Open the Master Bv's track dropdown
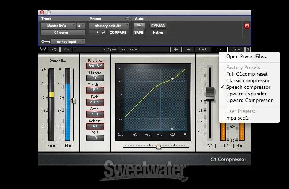 (x=58, y=26)
